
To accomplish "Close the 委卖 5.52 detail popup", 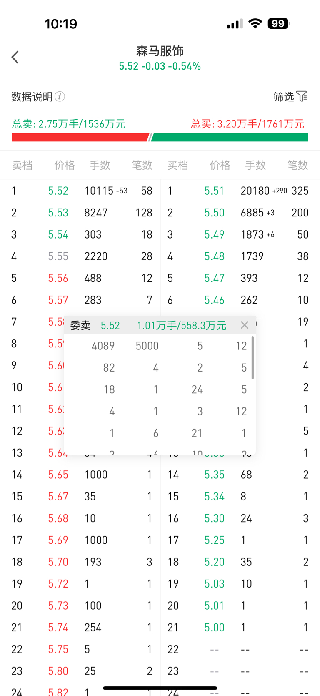I will (245, 325).
